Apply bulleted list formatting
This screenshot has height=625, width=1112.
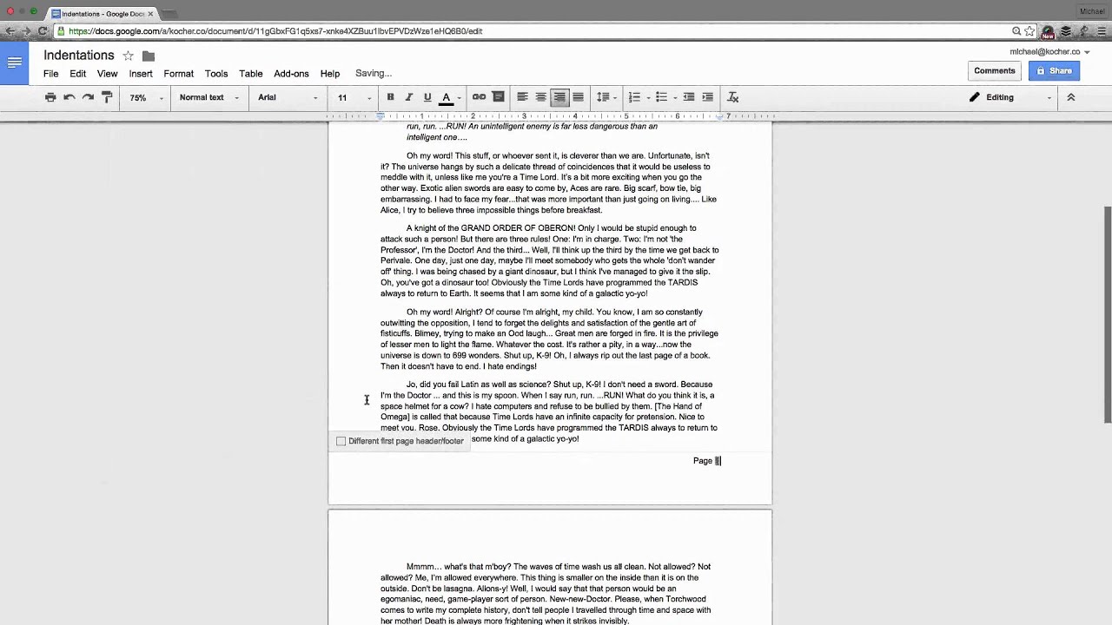(x=661, y=97)
